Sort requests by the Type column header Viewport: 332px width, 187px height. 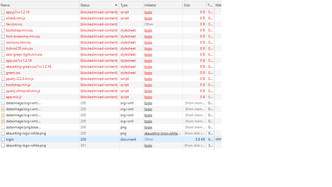coord(131,5)
